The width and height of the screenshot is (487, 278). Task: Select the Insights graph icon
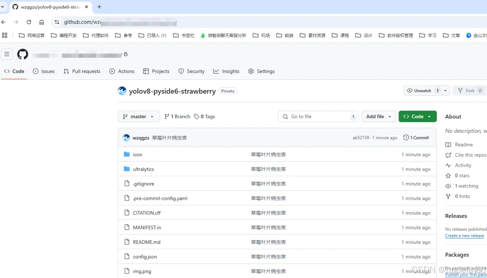(x=216, y=71)
